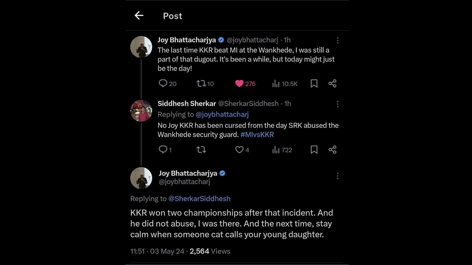View analytics showing 722 views
Screen dimensions: 472x265
(276, 150)
